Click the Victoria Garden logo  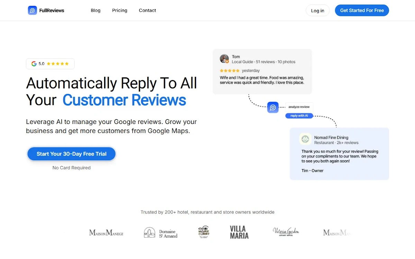click(x=286, y=231)
